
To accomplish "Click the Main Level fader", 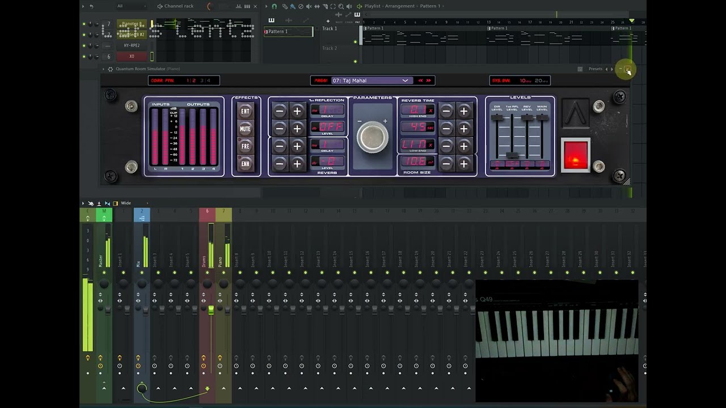I will pos(542,118).
